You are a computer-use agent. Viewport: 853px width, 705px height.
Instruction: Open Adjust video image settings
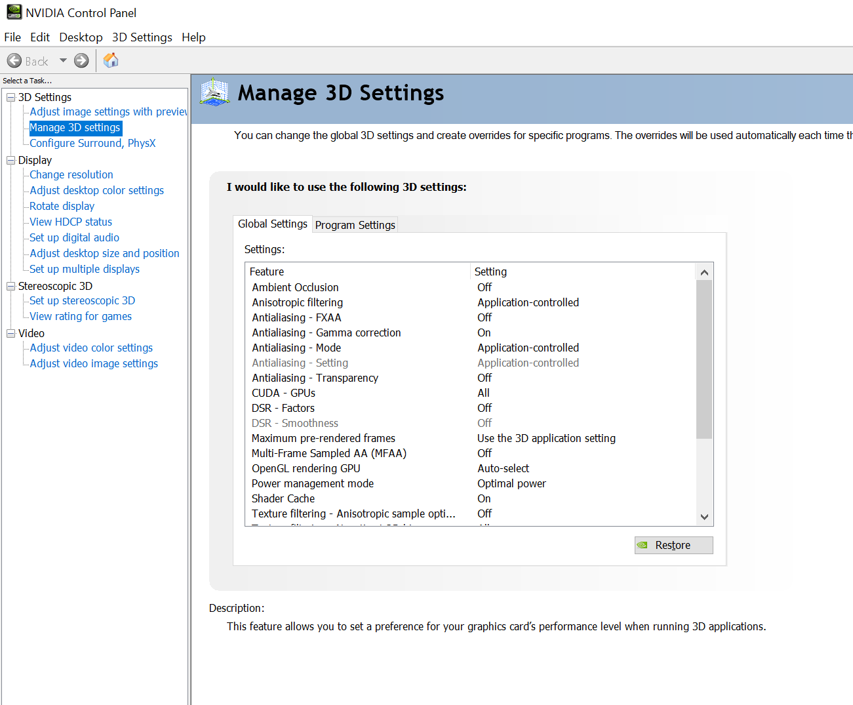94,363
